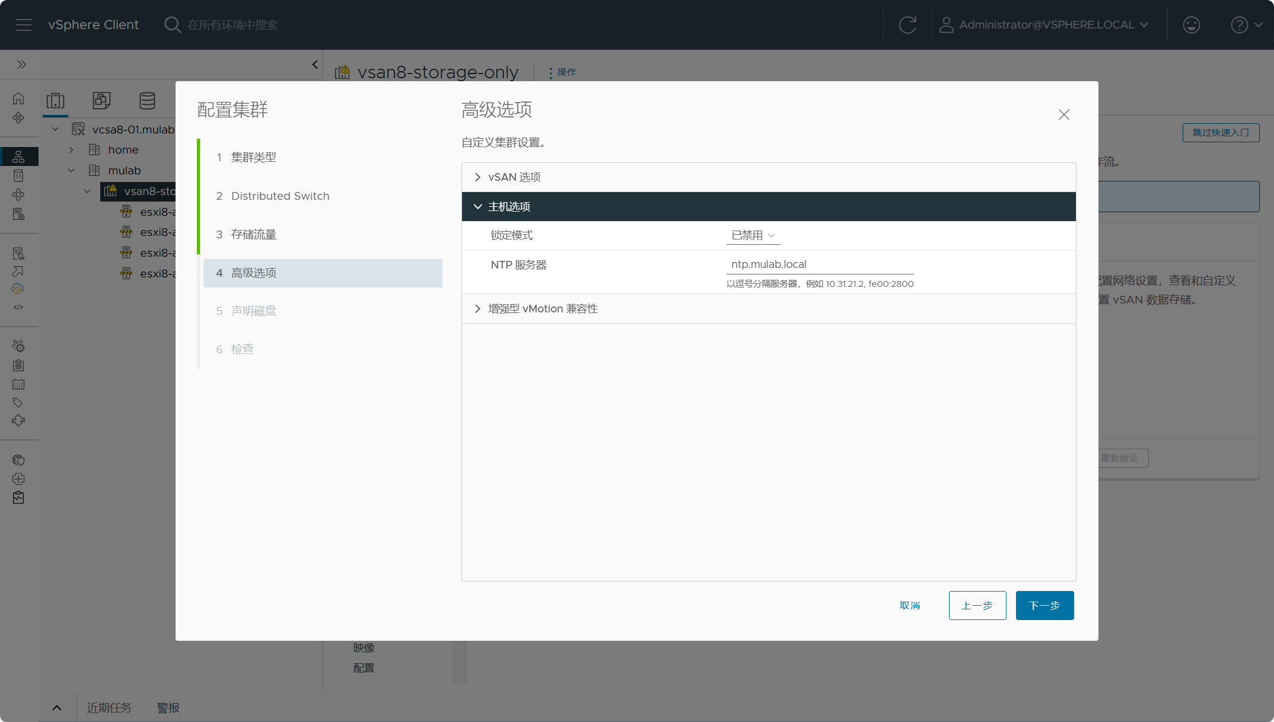1274x722 pixels.
Task: Open Policies and Profiles sidebar icon
Action: 18,253
